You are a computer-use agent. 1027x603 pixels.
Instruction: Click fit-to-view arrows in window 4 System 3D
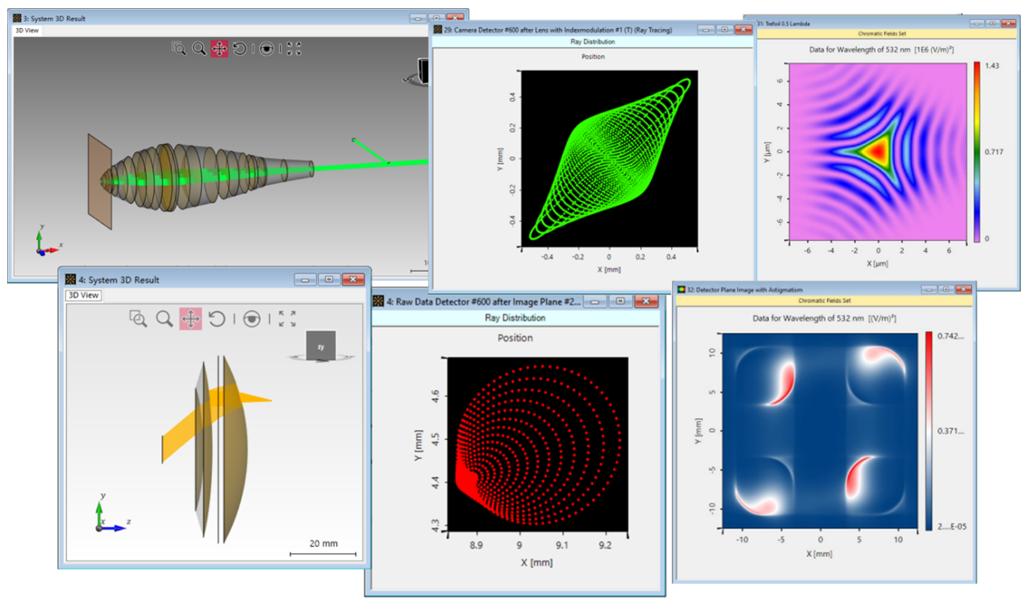[287, 318]
